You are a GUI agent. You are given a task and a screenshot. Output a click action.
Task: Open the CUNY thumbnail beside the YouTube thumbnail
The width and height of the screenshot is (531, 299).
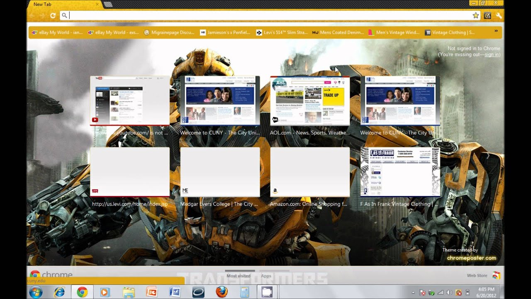click(x=220, y=100)
